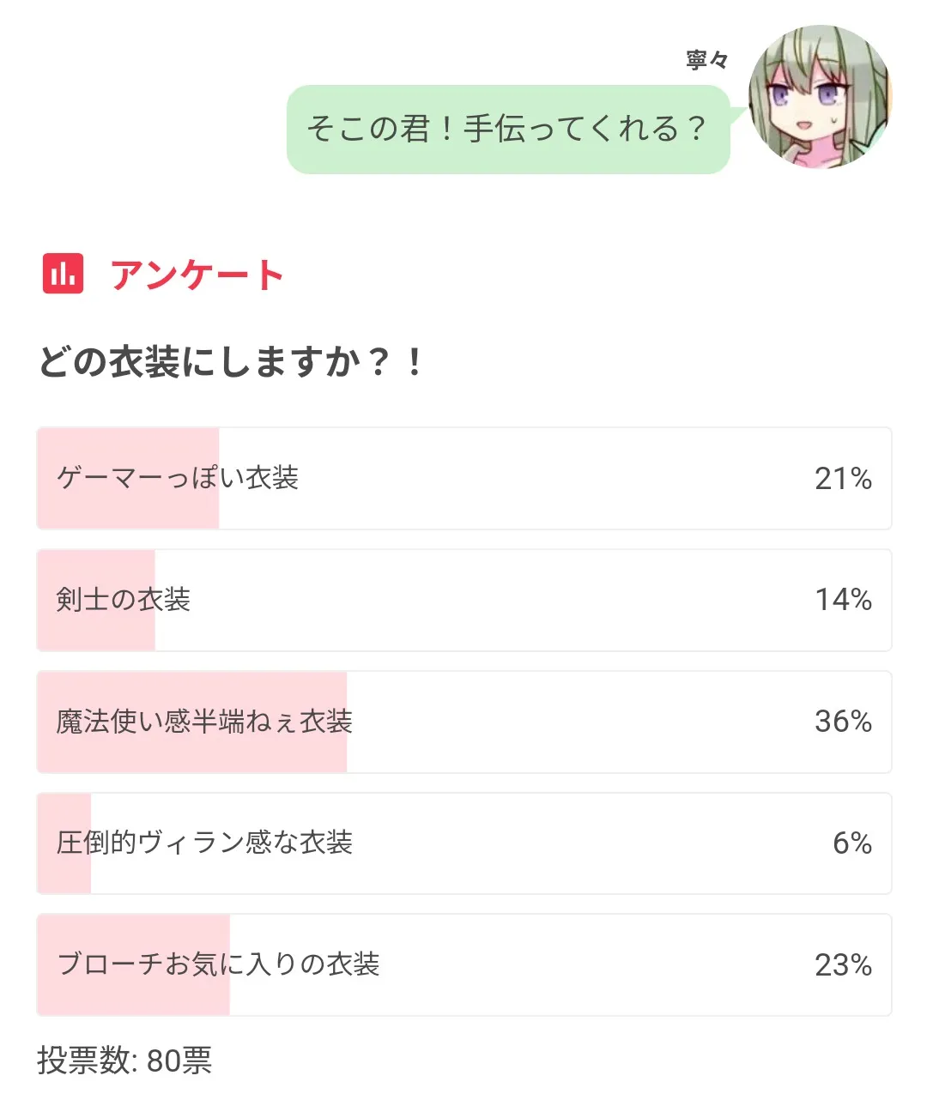Screen dimensions: 927x1112
Task: Vote for ゲーマーっぽい衣装
Action: pyautogui.click(x=463, y=478)
